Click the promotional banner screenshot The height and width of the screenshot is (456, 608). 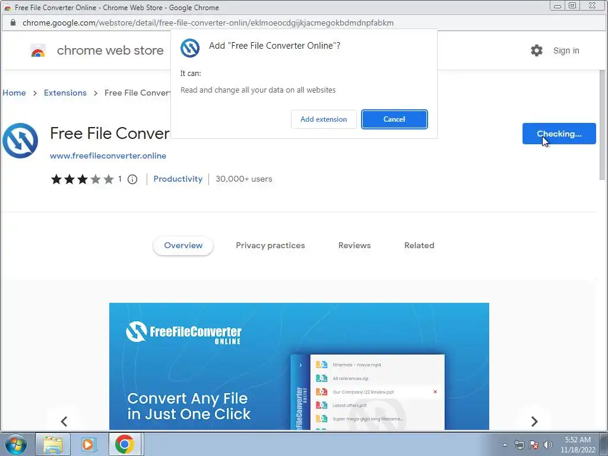point(299,366)
